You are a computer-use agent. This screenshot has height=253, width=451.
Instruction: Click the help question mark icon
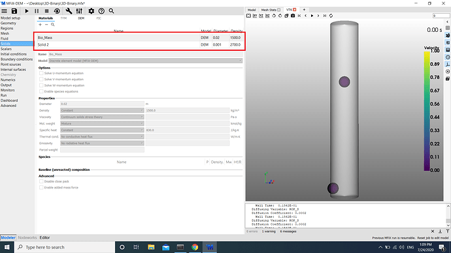pyautogui.click(x=101, y=11)
